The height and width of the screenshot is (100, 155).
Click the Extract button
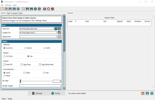56,93
